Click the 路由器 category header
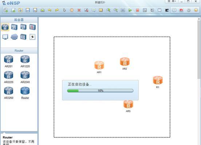 pos(19,20)
